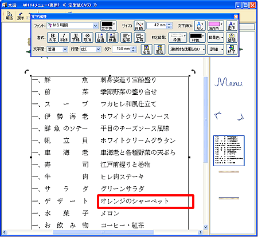Open the 背景色 background color button
The width and height of the screenshot is (258, 237).
point(216,38)
